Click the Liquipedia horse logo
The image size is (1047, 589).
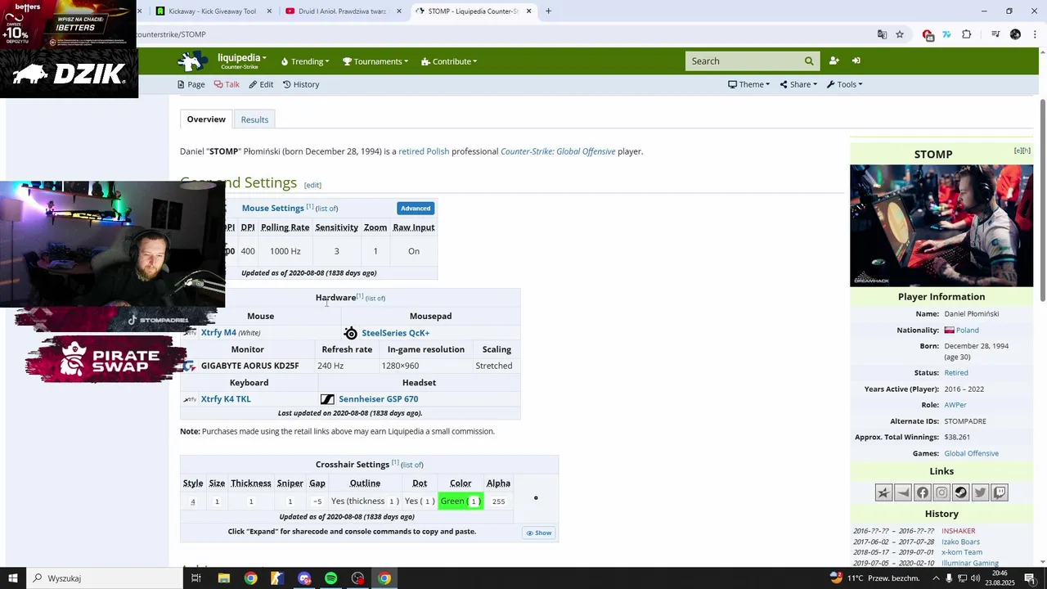click(193, 61)
